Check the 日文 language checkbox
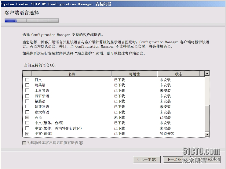 click(x=27, y=80)
